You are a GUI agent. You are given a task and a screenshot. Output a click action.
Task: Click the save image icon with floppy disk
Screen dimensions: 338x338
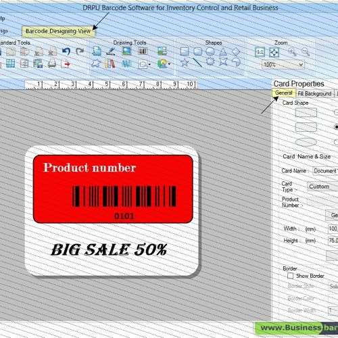(38, 64)
